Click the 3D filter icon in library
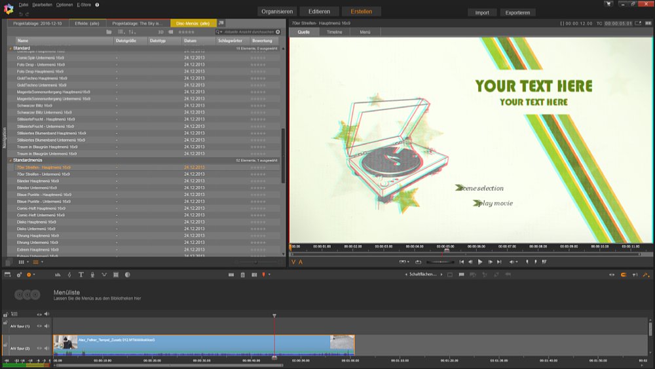This screenshot has height=369, width=655. (x=160, y=31)
